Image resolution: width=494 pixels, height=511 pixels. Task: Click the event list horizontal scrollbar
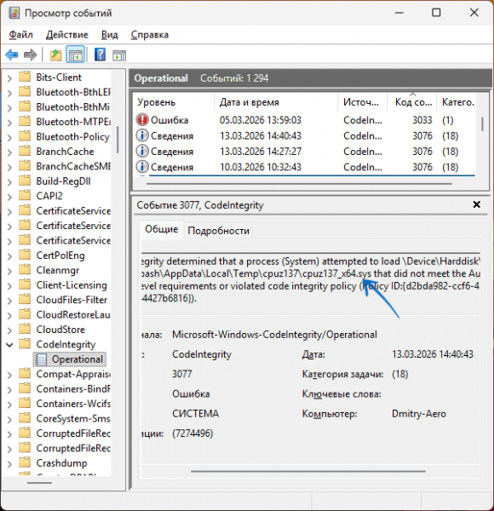pos(299,184)
